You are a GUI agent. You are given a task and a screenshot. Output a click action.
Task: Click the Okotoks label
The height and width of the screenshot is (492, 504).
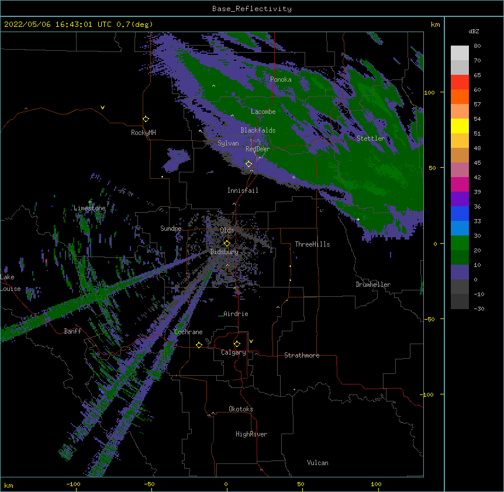241,409
